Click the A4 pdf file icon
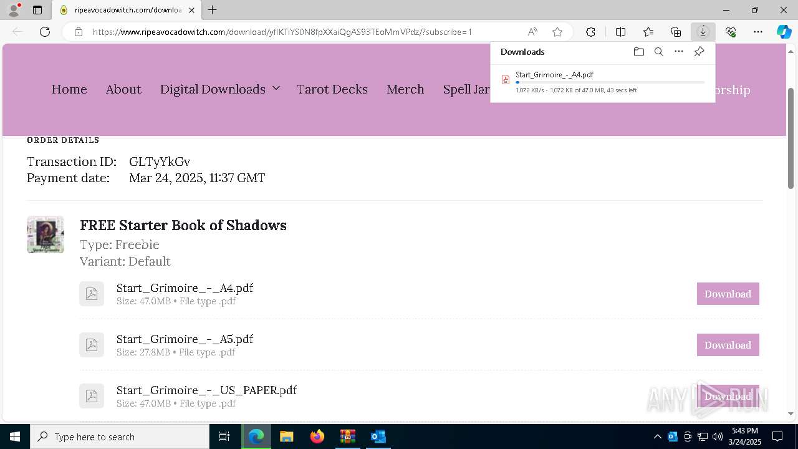 (92, 294)
